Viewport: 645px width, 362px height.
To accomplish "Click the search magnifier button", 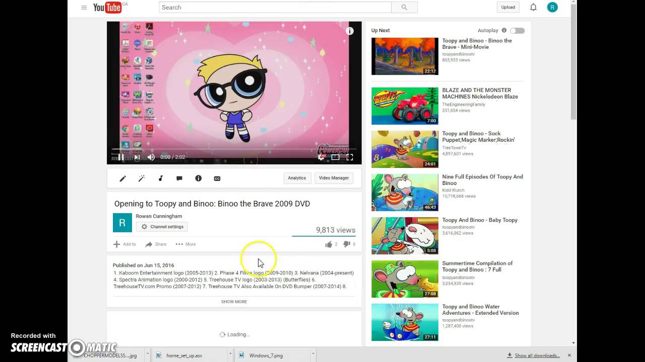I will pyautogui.click(x=404, y=7).
